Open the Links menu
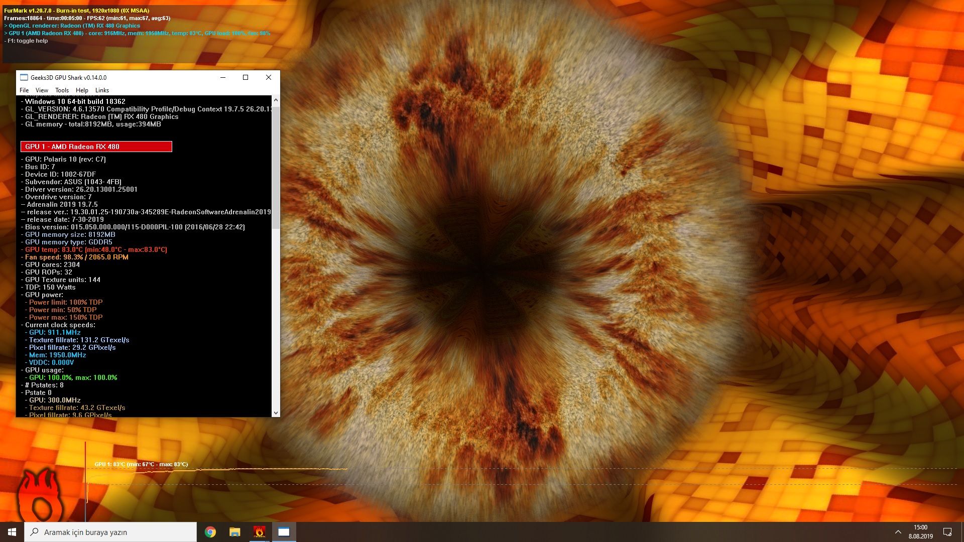 pyautogui.click(x=102, y=90)
